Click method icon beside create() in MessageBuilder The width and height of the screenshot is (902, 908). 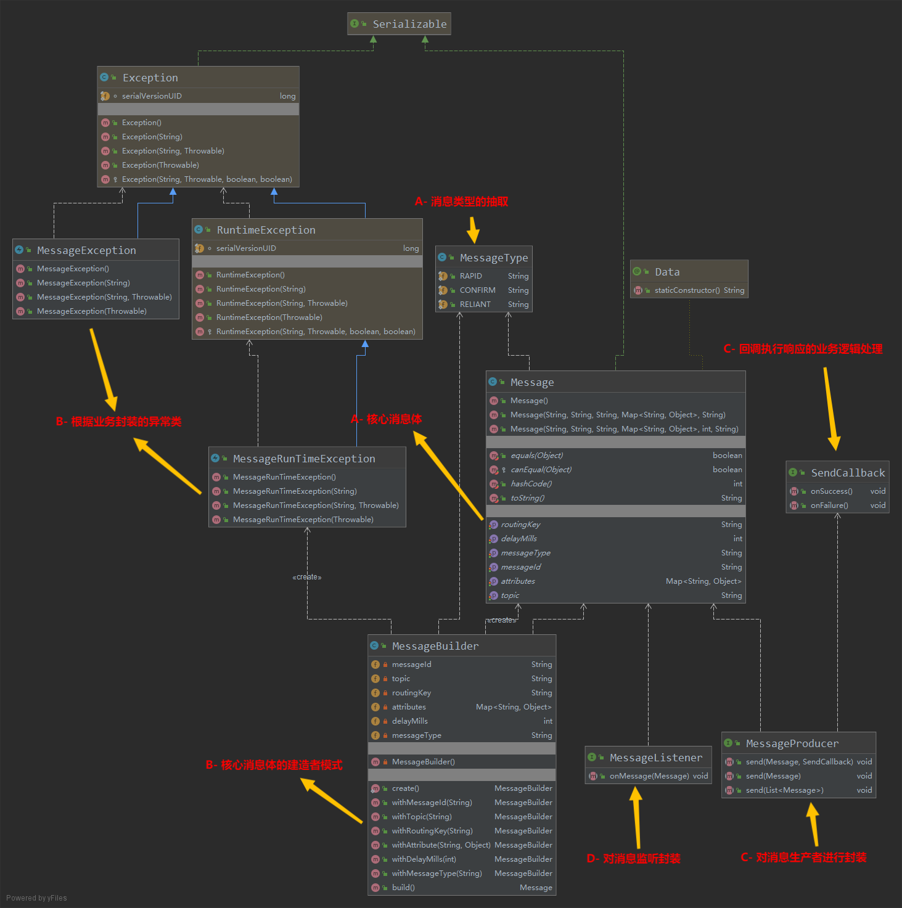tap(375, 788)
